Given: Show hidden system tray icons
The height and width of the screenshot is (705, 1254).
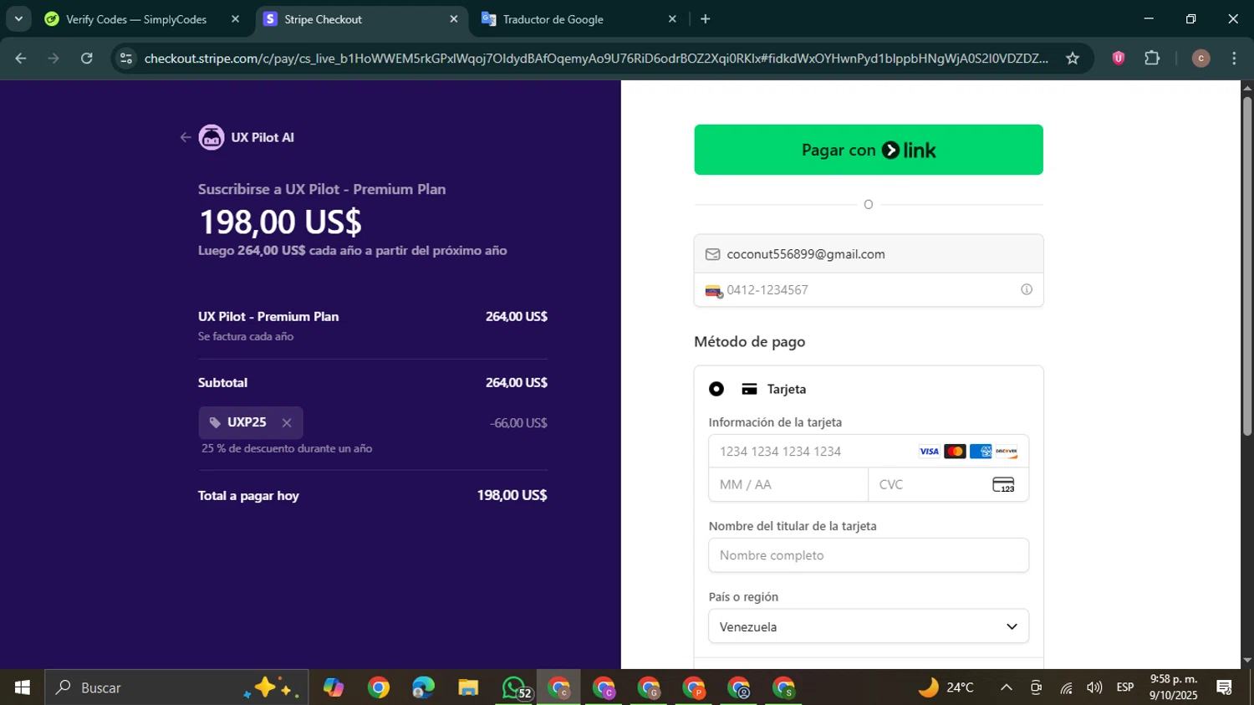Looking at the screenshot, I should pos(1007,687).
